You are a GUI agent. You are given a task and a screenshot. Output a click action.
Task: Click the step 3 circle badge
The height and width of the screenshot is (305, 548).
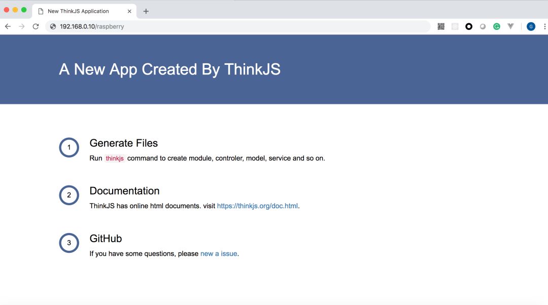coord(69,243)
